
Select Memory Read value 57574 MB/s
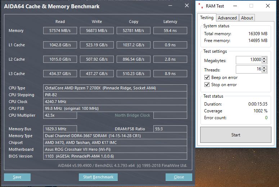pyautogui.click(x=60, y=31)
